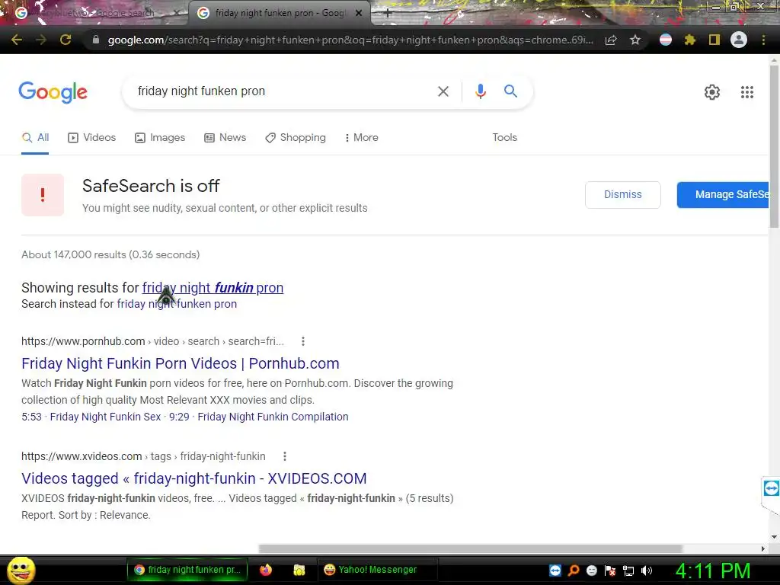Image resolution: width=780 pixels, height=585 pixels.
Task: Toggle the browser side panel icon
Action: click(x=714, y=40)
